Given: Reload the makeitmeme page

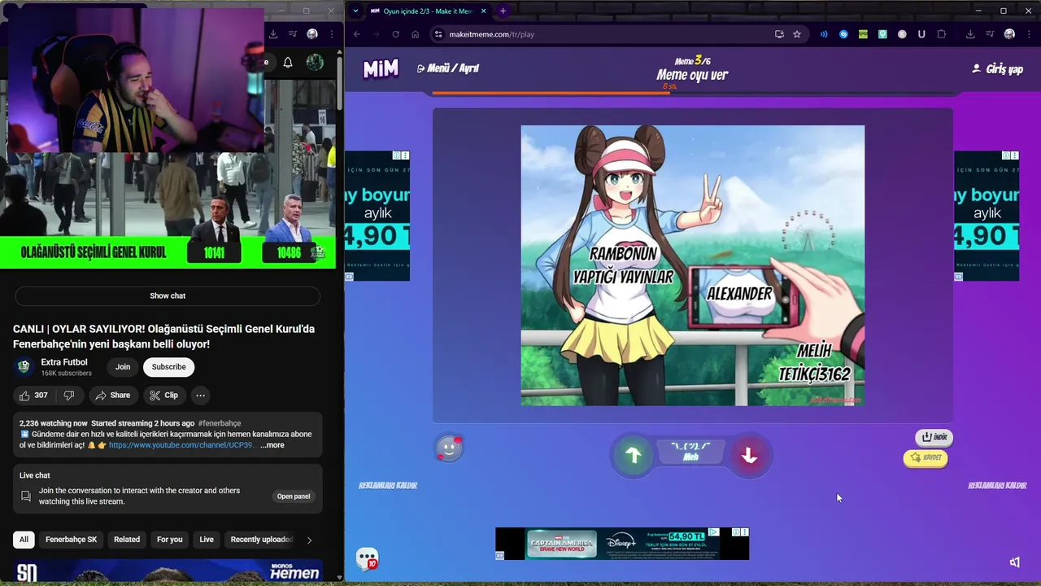Looking at the screenshot, I should pos(395,34).
